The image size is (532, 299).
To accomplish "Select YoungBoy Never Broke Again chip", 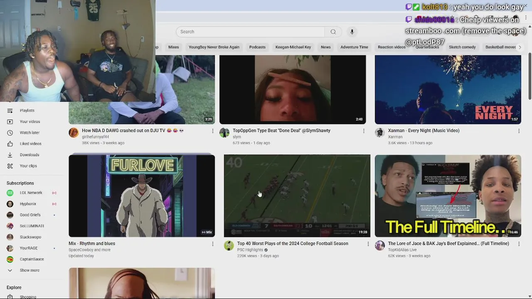I will (214, 47).
